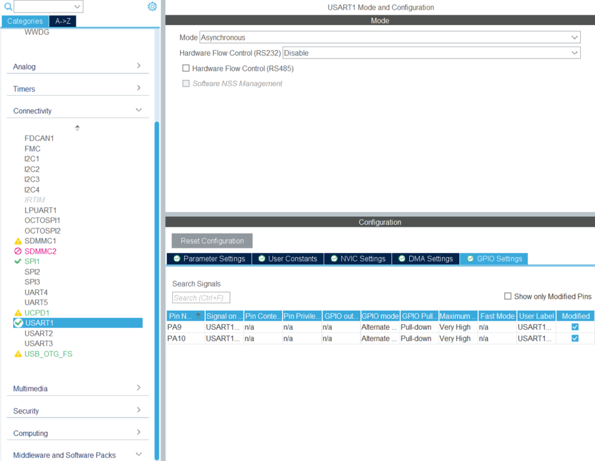
Task: Open DMA Settings tab
Action: (x=426, y=258)
